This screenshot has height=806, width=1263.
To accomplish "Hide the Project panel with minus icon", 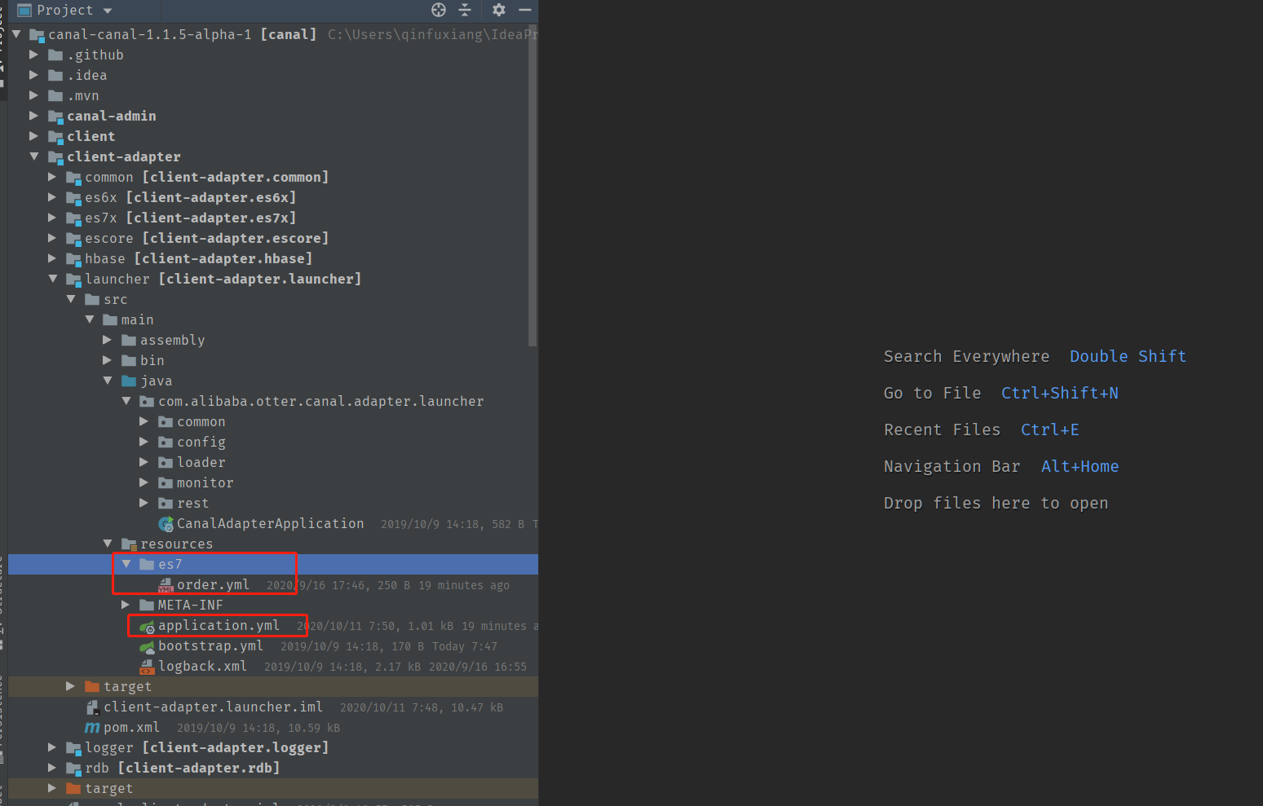I will click(x=525, y=10).
